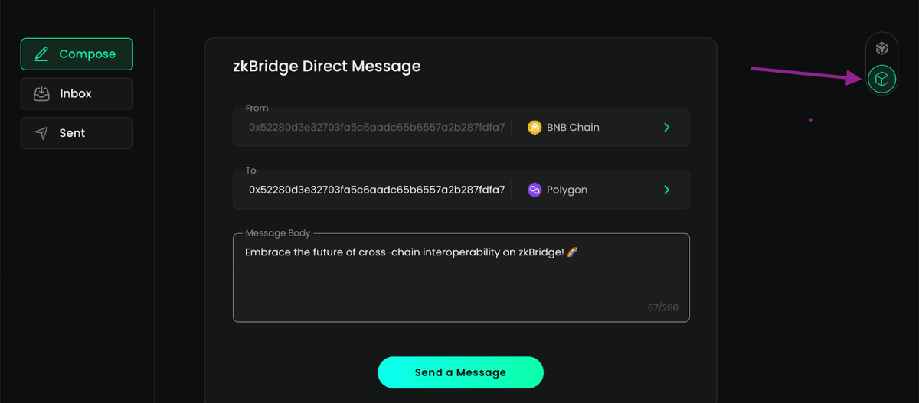Click the 67/280 character counter
Image resolution: width=919 pixels, height=403 pixels.
pyautogui.click(x=662, y=308)
